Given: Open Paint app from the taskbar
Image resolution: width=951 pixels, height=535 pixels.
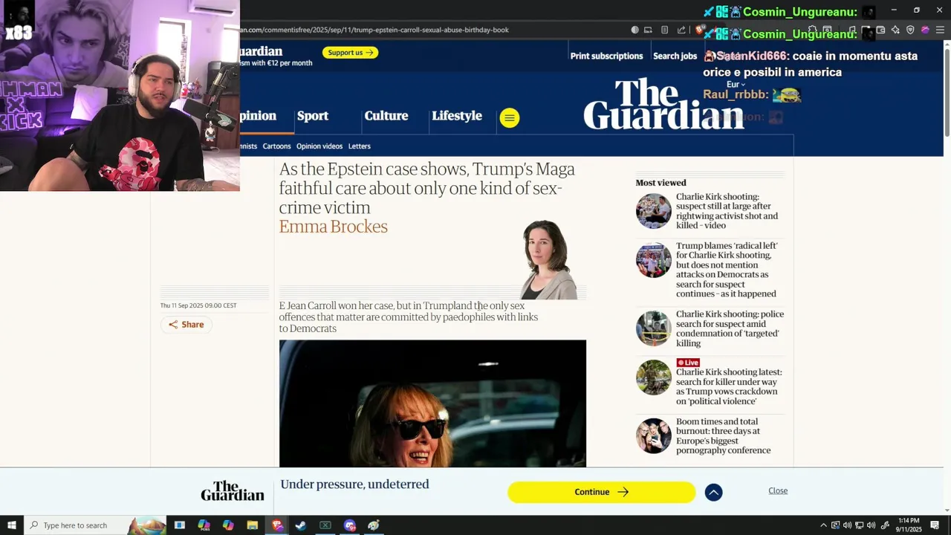Looking at the screenshot, I should pyautogui.click(x=374, y=525).
